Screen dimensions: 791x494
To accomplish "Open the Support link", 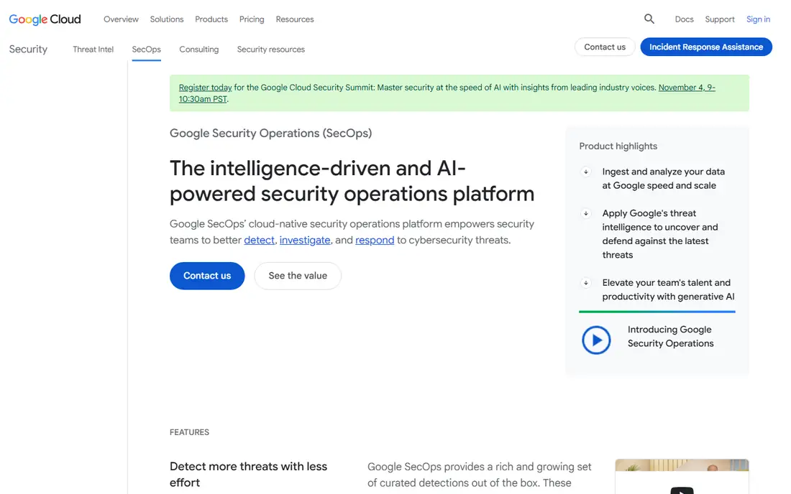I will click(719, 19).
